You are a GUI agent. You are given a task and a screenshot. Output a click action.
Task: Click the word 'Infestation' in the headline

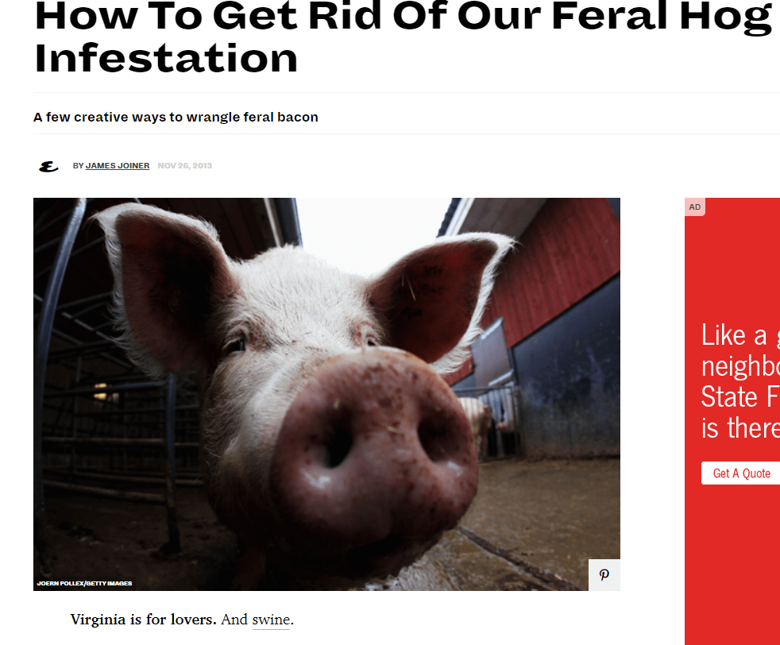(x=166, y=58)
